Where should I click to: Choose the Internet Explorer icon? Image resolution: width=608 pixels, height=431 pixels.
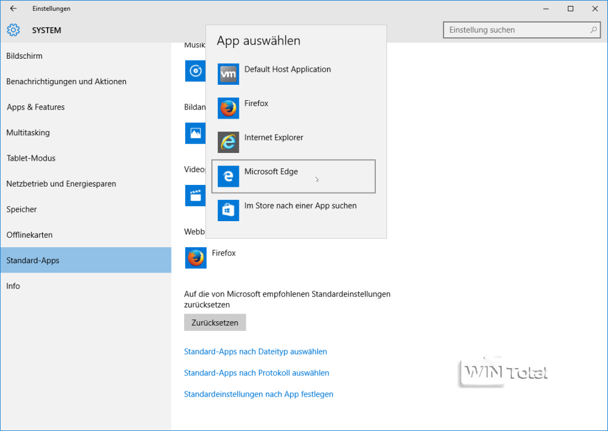(228, 142)
